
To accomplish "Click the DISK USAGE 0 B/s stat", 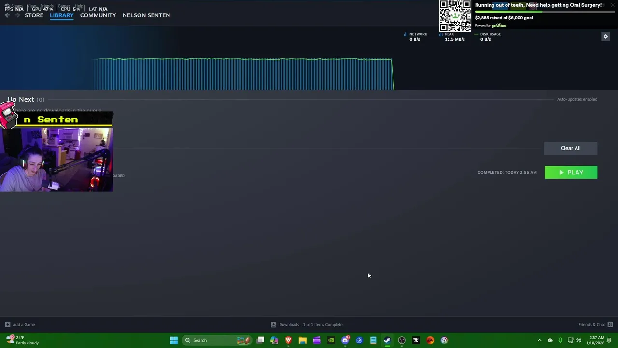I will 488,37.
